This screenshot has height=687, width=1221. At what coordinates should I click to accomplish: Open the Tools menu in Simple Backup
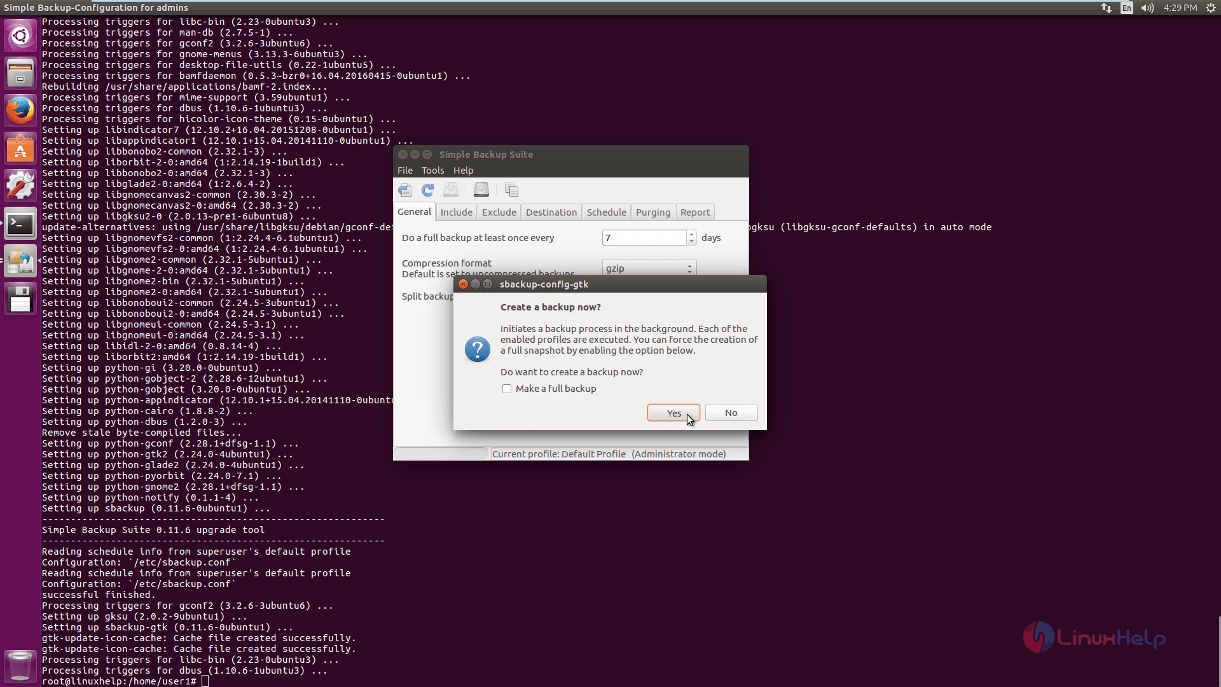tap(432, 170)
